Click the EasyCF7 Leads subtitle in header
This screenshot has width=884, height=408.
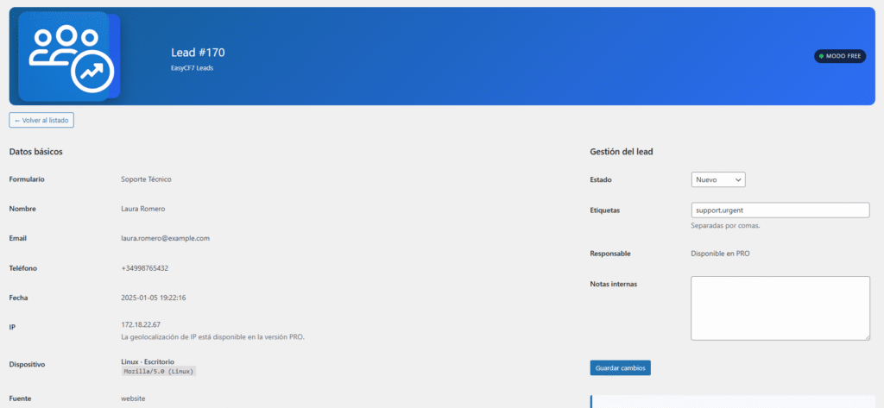(192, 68)
